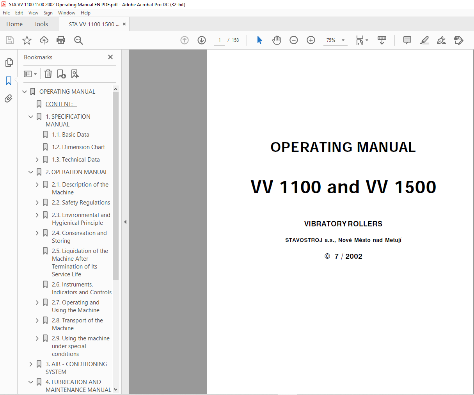Expand 2.2. Safety Regulations bookmark
Image resolution: width=474 pixels, height=395 pixels.
click(37, 203)
